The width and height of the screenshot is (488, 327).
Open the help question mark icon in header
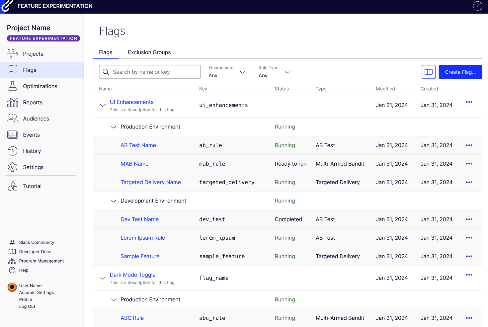point(477,6)
